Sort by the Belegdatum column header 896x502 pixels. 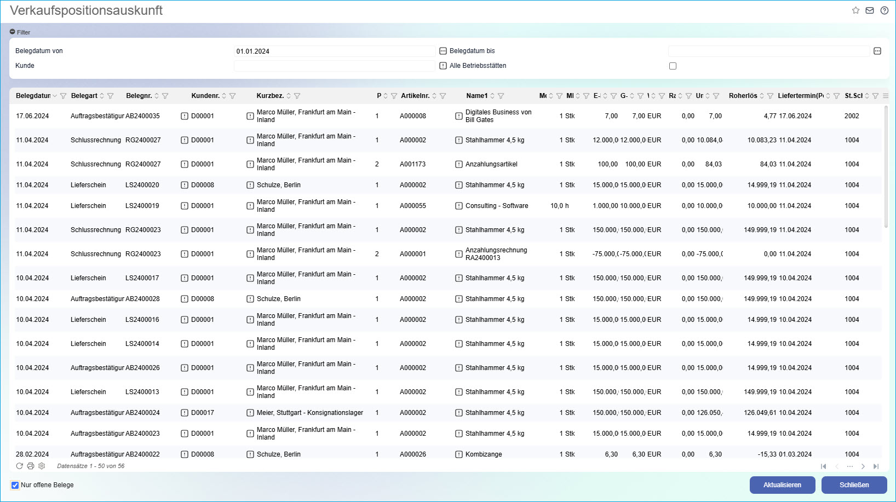click(x=33, y=96)
